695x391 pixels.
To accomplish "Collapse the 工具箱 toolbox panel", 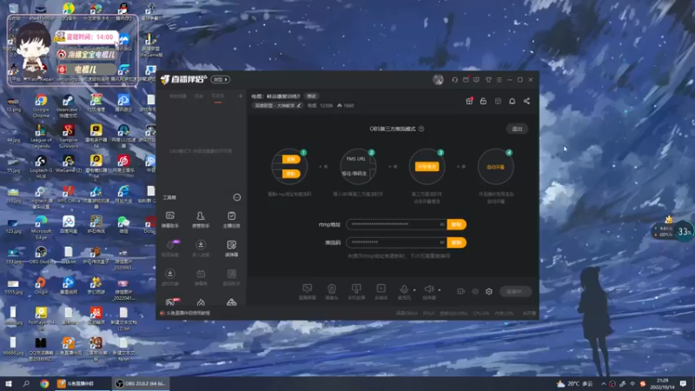I will tap(237, 197).
